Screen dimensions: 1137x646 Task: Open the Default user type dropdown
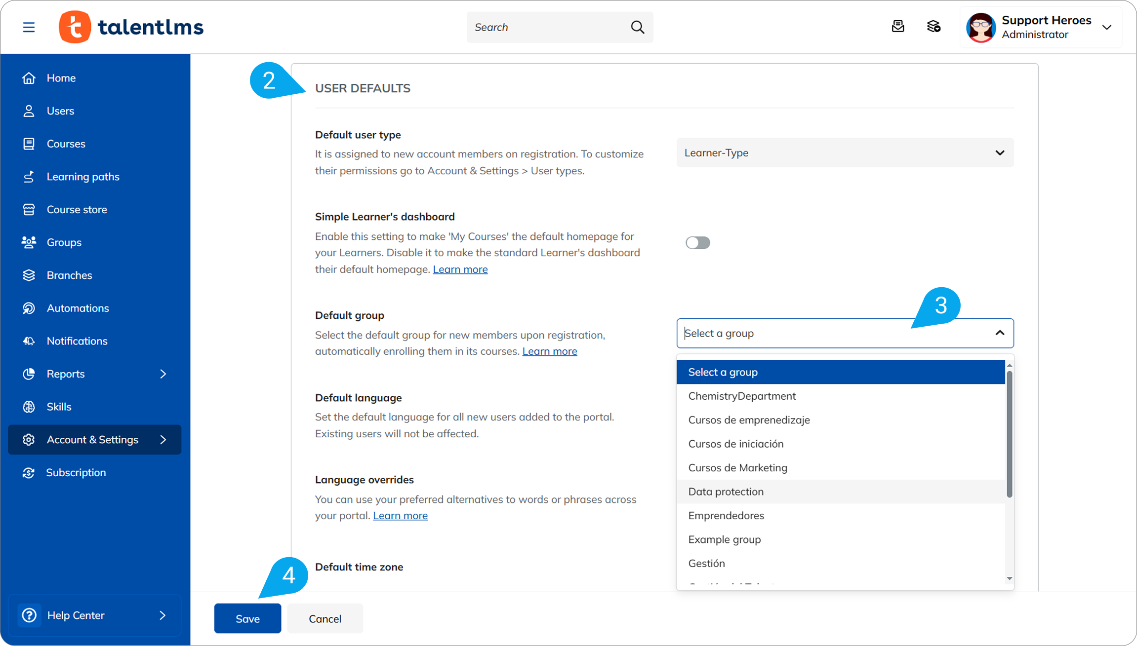tap(845, 153)
